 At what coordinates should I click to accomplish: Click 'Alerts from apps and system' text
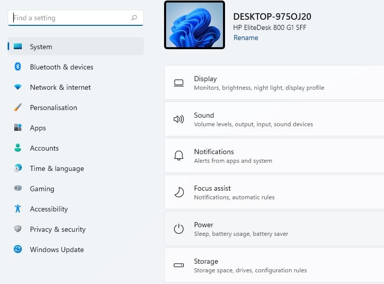[x=233, y=161]
